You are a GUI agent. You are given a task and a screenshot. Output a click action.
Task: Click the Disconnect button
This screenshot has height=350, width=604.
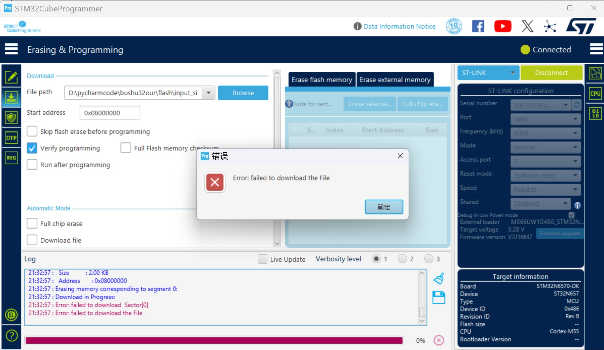point(552,73)
